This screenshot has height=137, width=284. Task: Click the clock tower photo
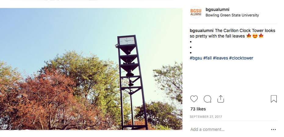(x=91, y=69)
